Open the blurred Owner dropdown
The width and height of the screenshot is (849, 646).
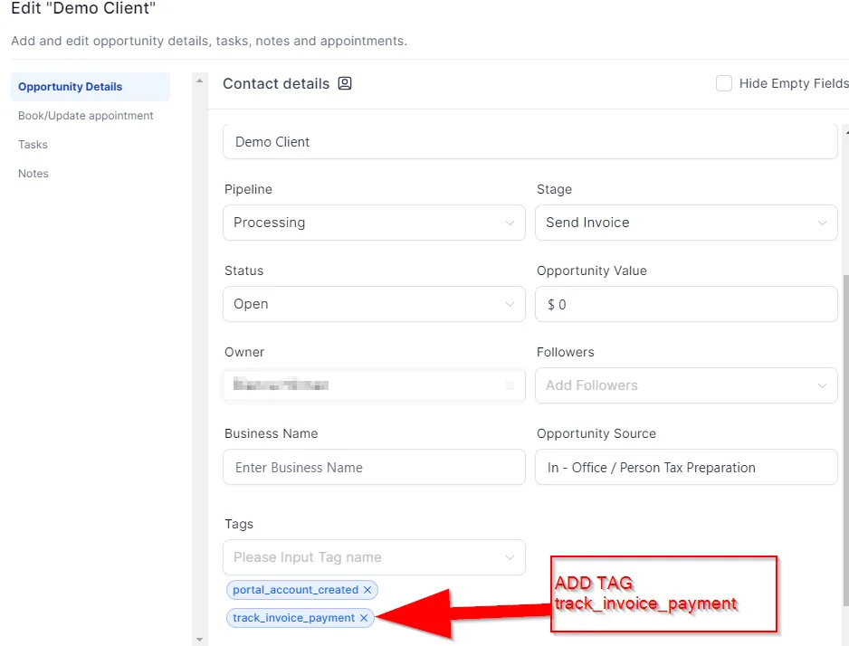click(x=374, y=385)
